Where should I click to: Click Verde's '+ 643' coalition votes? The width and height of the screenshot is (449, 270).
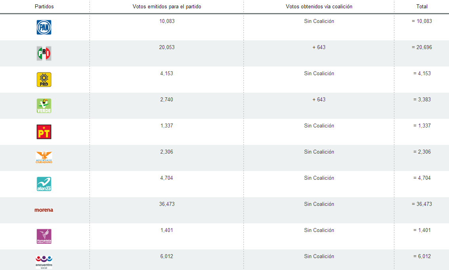pos(319,100)
